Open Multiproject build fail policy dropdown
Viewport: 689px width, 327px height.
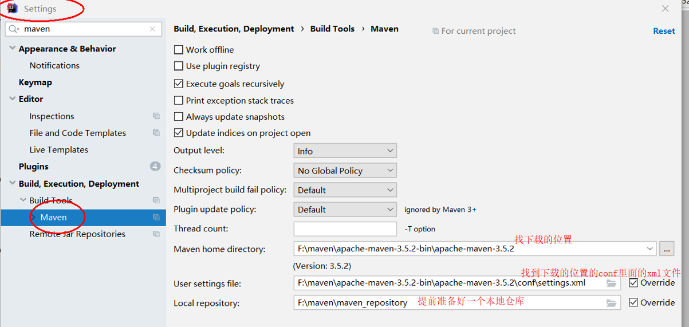[345, 190]
